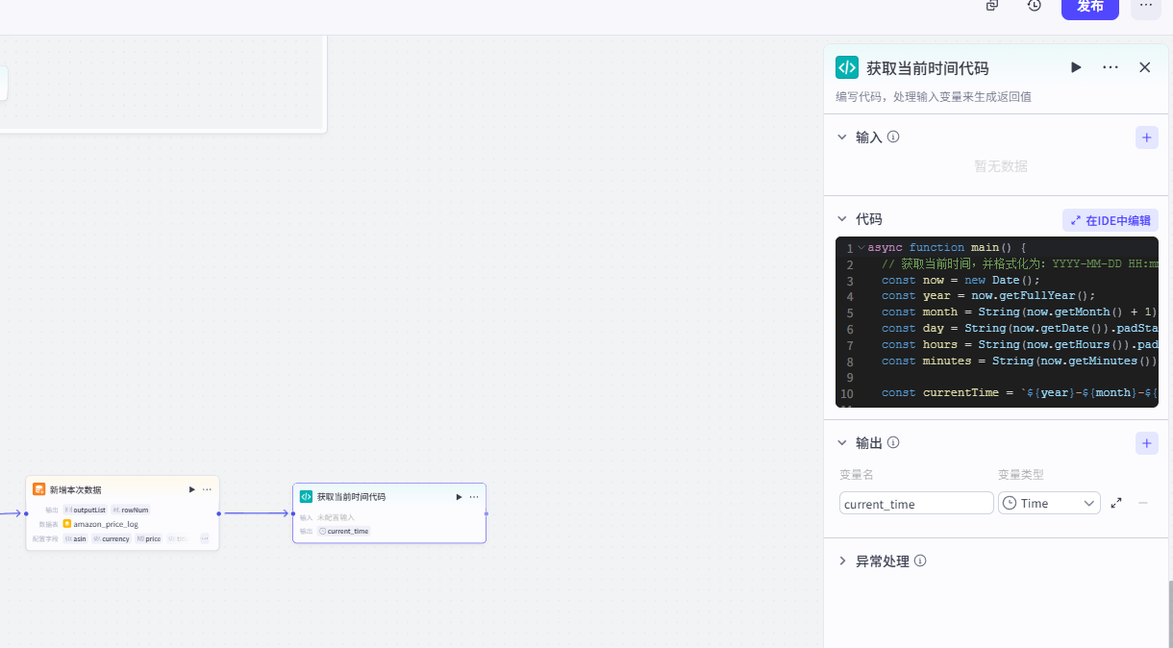Click amazon_price_log table name
This screenshot has width=1173, height=648.
[x=106, y=524]
